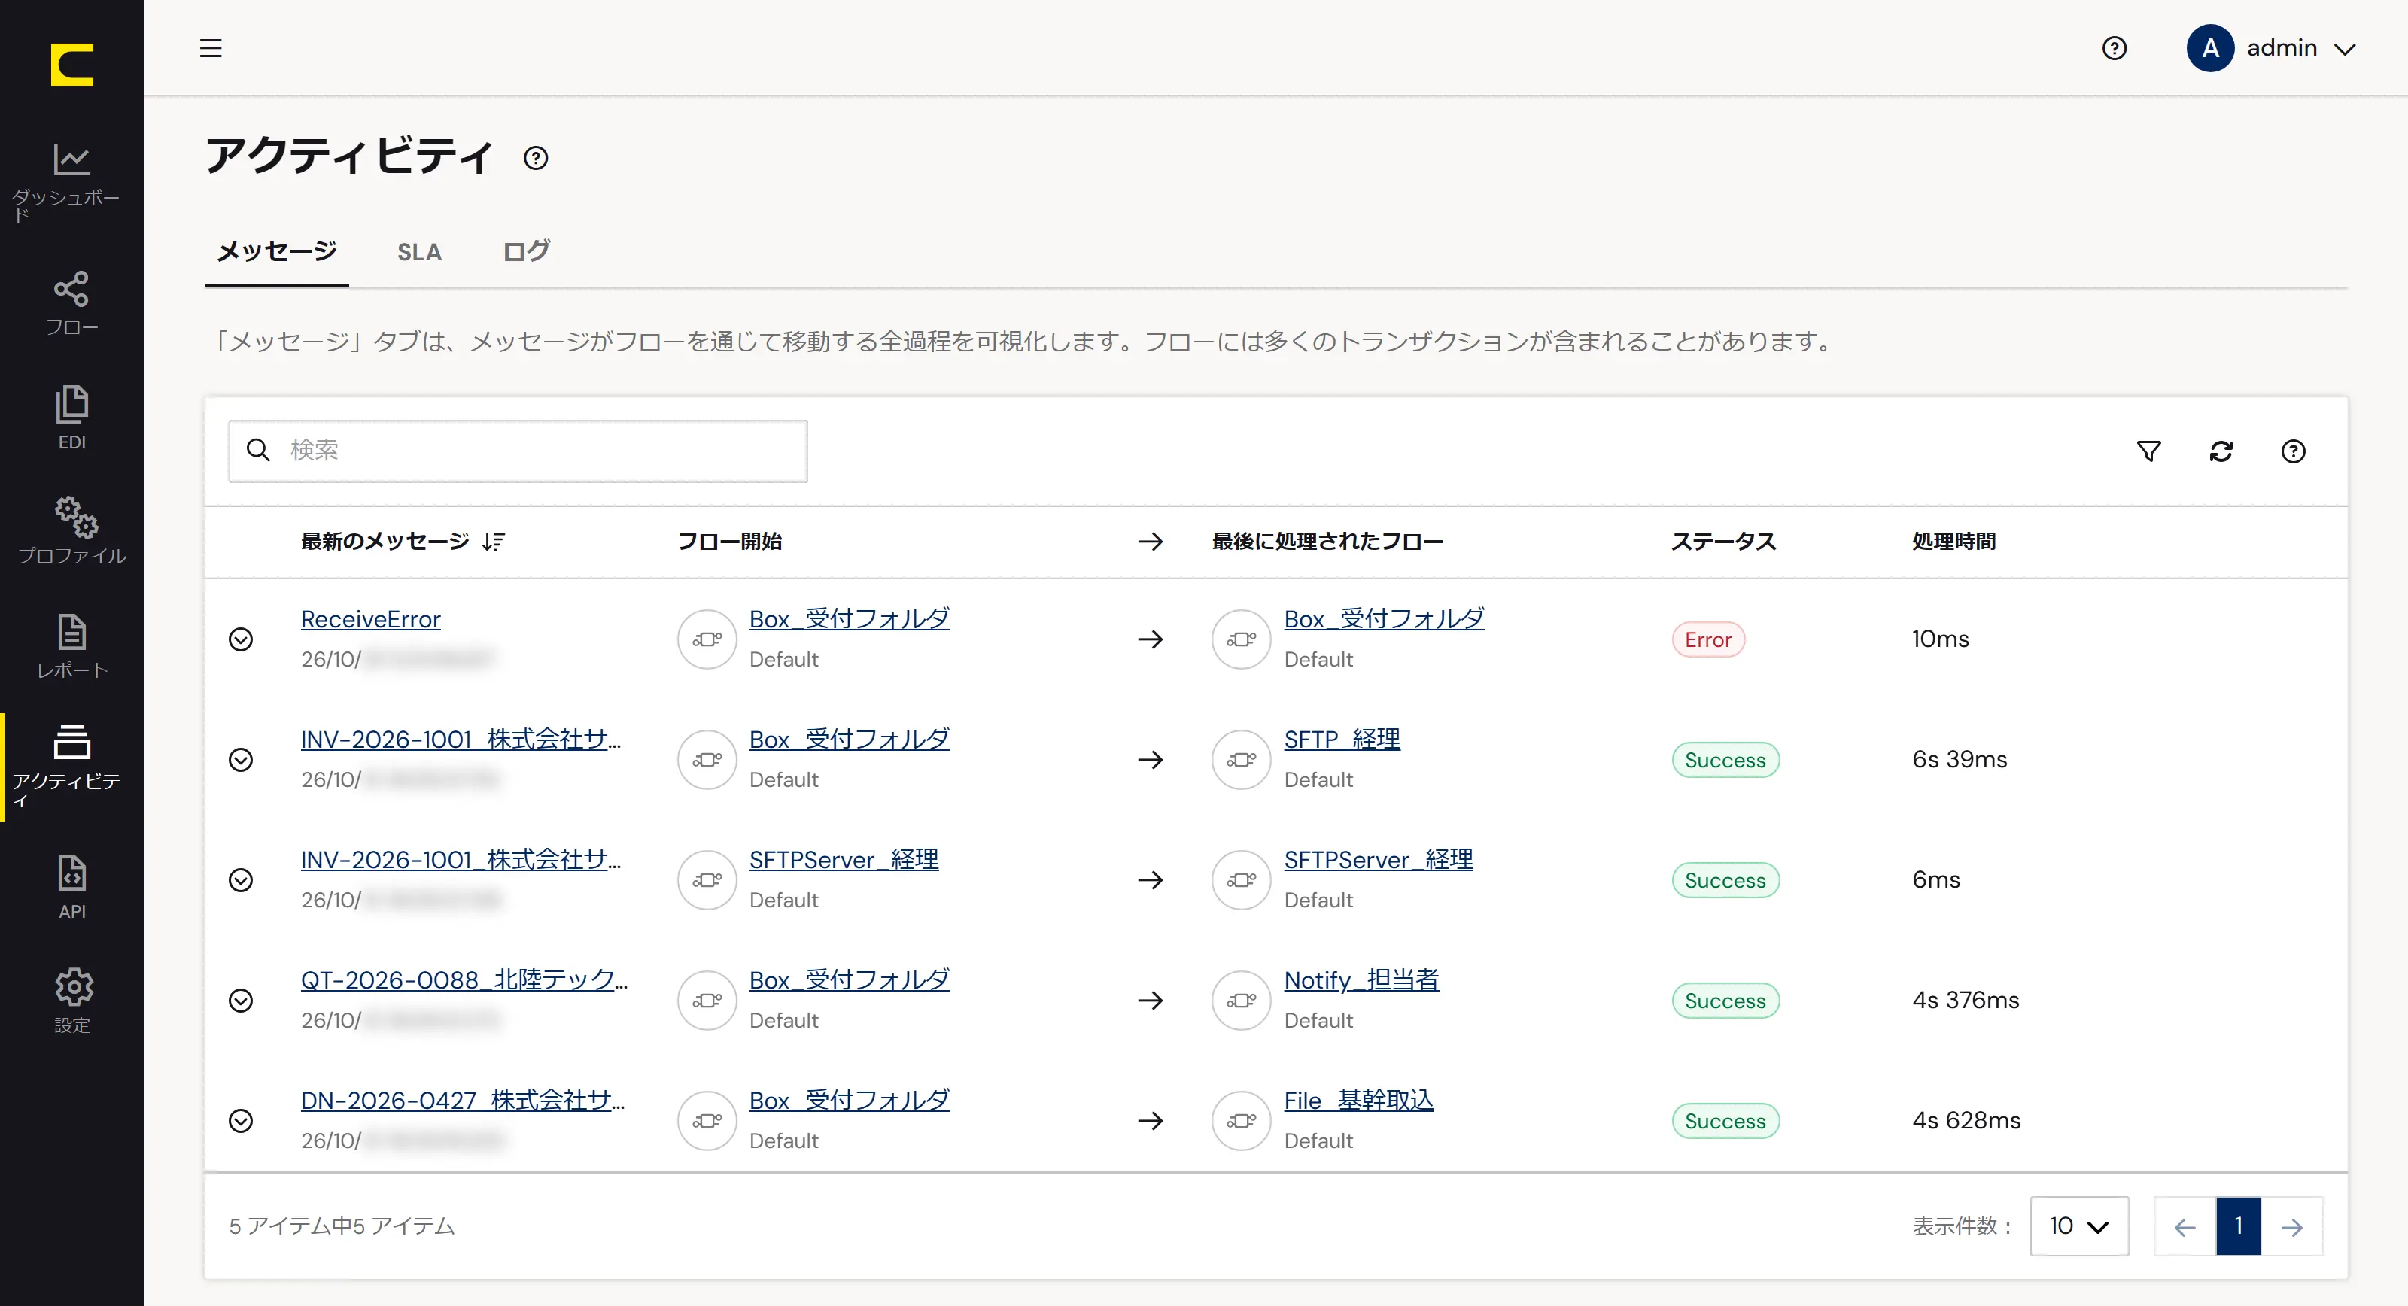Open the レポート sidebar item
The width and height of the screenshot is (2408, 1306).
72,646
